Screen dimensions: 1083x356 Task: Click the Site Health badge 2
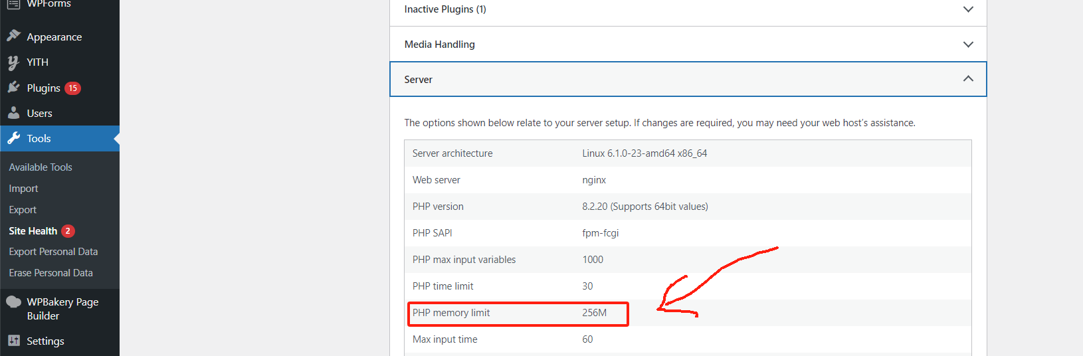pyautogui.click(x=68, y=231)
